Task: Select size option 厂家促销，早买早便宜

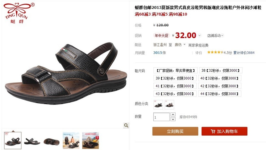Action: pyautogui.click(x=175, y=70)
